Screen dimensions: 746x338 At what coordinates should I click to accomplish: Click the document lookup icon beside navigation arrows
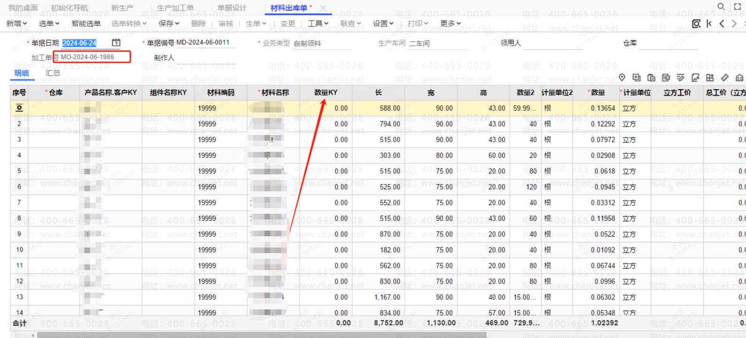pyautogui.click(x=696, y=23)
